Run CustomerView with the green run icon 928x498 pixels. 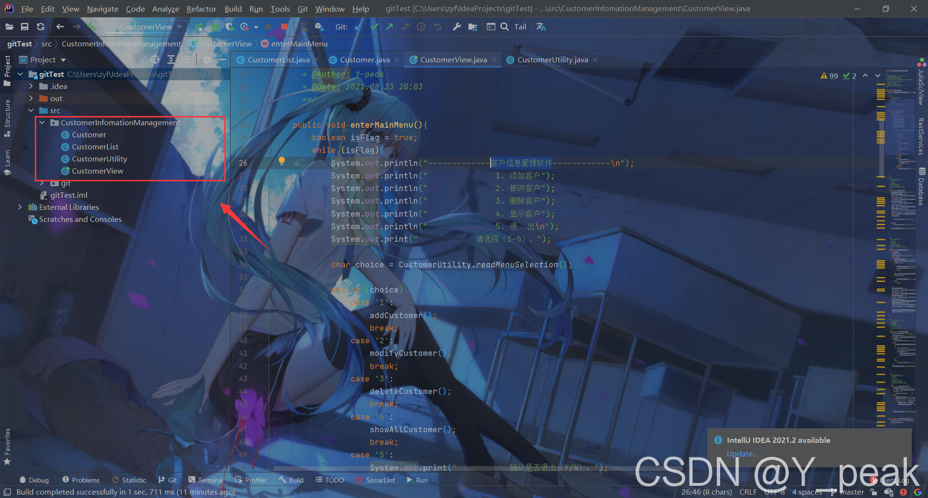pyautogui.click(x=199, y=27)
